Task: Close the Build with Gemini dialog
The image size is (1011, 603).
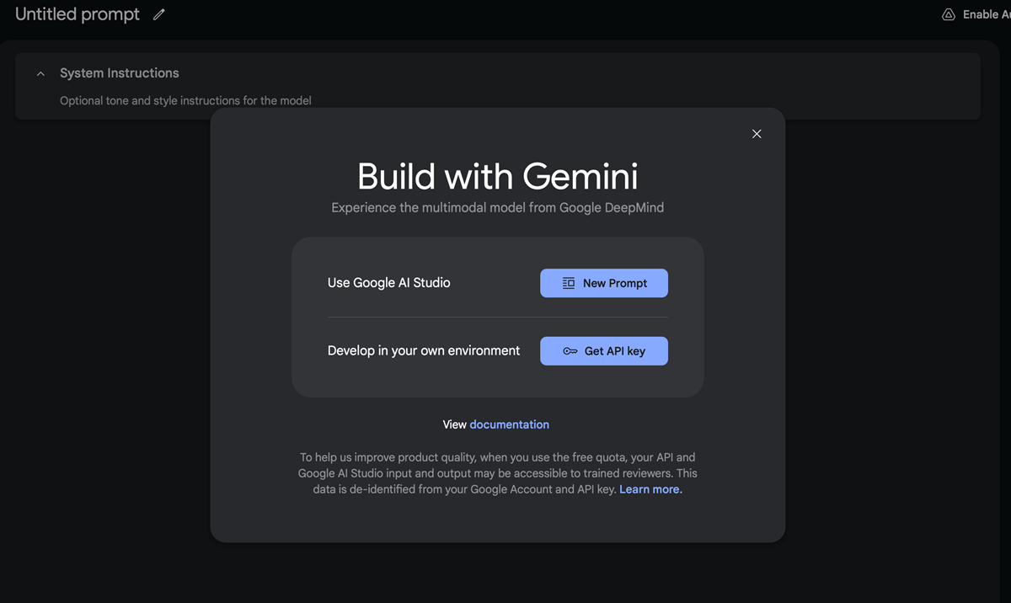Action: (x=757, y=134)
